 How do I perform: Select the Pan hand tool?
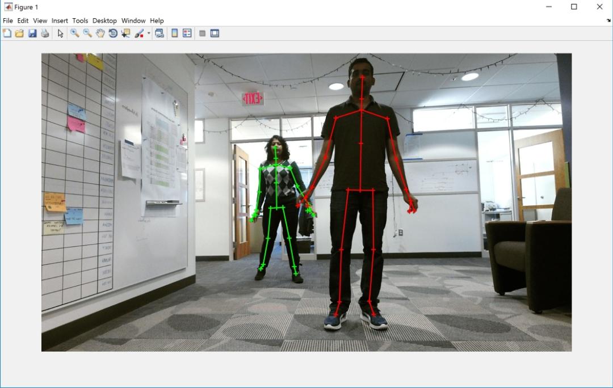pos(100,33)
